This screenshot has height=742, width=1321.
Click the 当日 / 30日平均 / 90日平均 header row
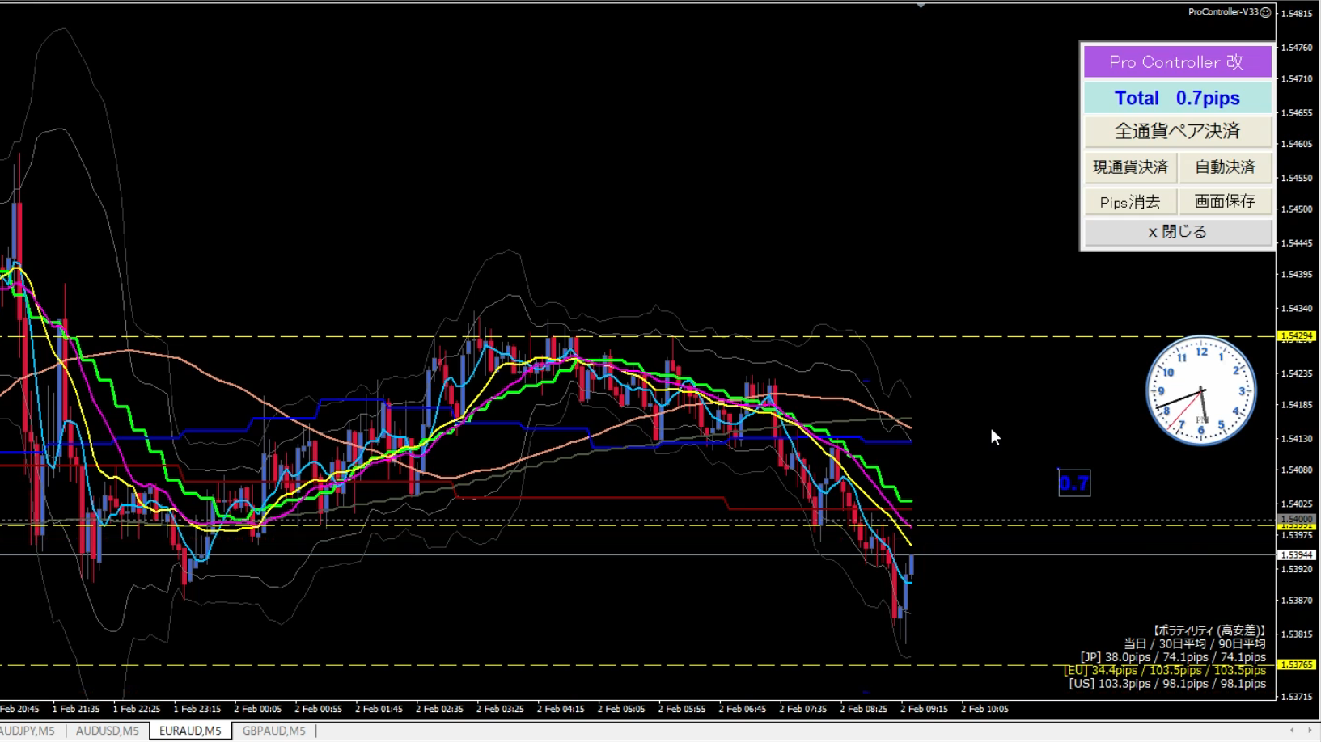[x=1195, y=644]
